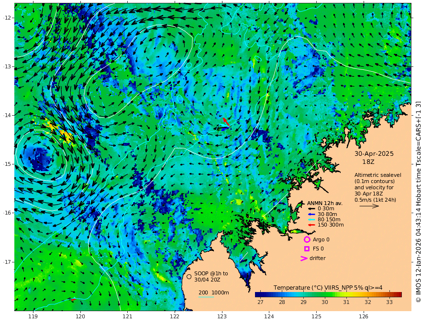The height and width of the screenshot is (325, 421).
Task: Click the ANMN 12h av. legend heading
Action: tap(325, 203)
